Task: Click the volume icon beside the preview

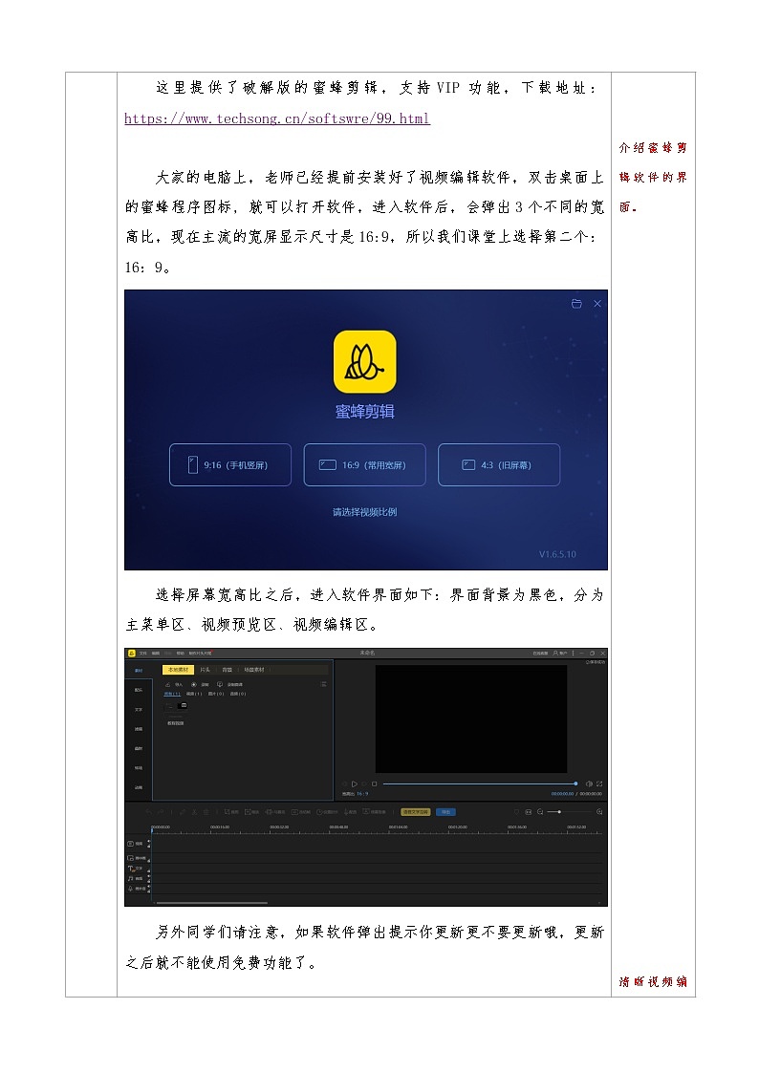Action: 589,784
